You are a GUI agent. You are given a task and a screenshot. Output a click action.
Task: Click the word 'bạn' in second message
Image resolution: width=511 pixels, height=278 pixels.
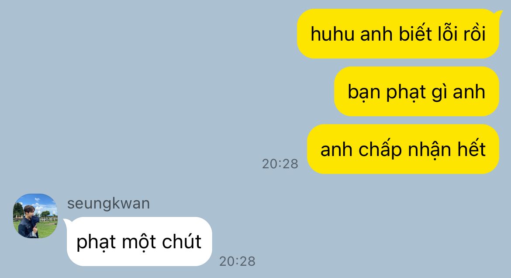(x=364, y=92)
